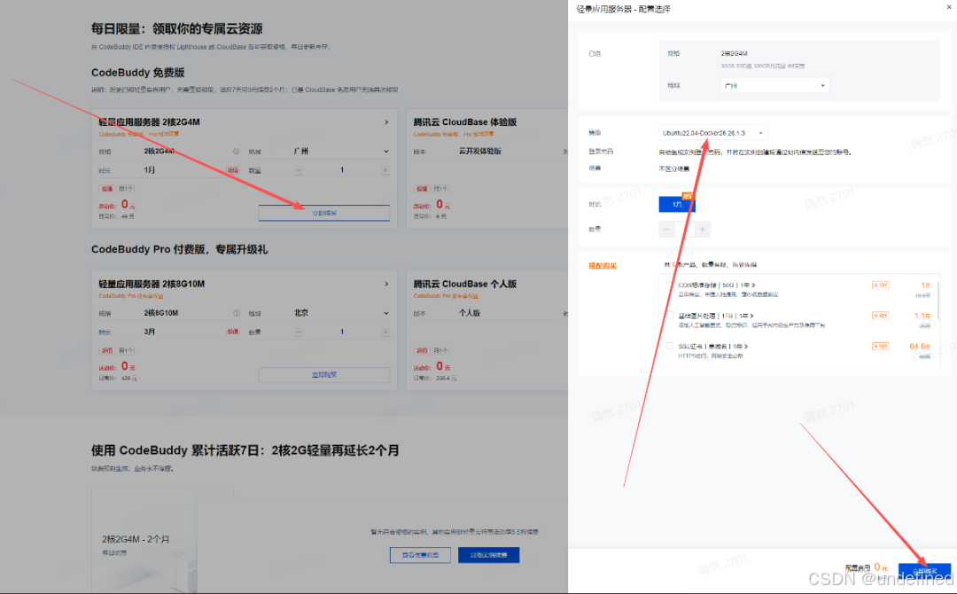Viewport: 957px width, 594px height.
Task: Click the info icon beside 2核2G4M spec
Action: (237, 152)
